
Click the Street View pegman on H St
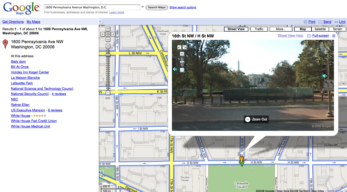(x=242, y=159)
